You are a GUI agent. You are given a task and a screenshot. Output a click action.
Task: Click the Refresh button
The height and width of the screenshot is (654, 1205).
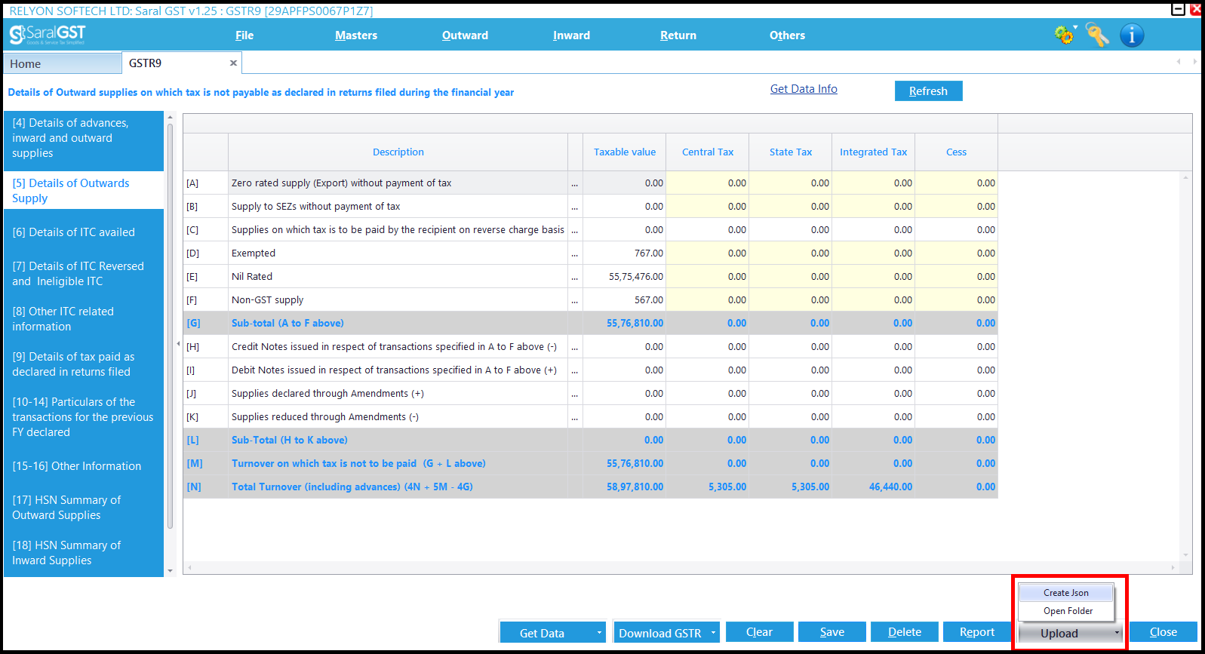pos(928,91)
